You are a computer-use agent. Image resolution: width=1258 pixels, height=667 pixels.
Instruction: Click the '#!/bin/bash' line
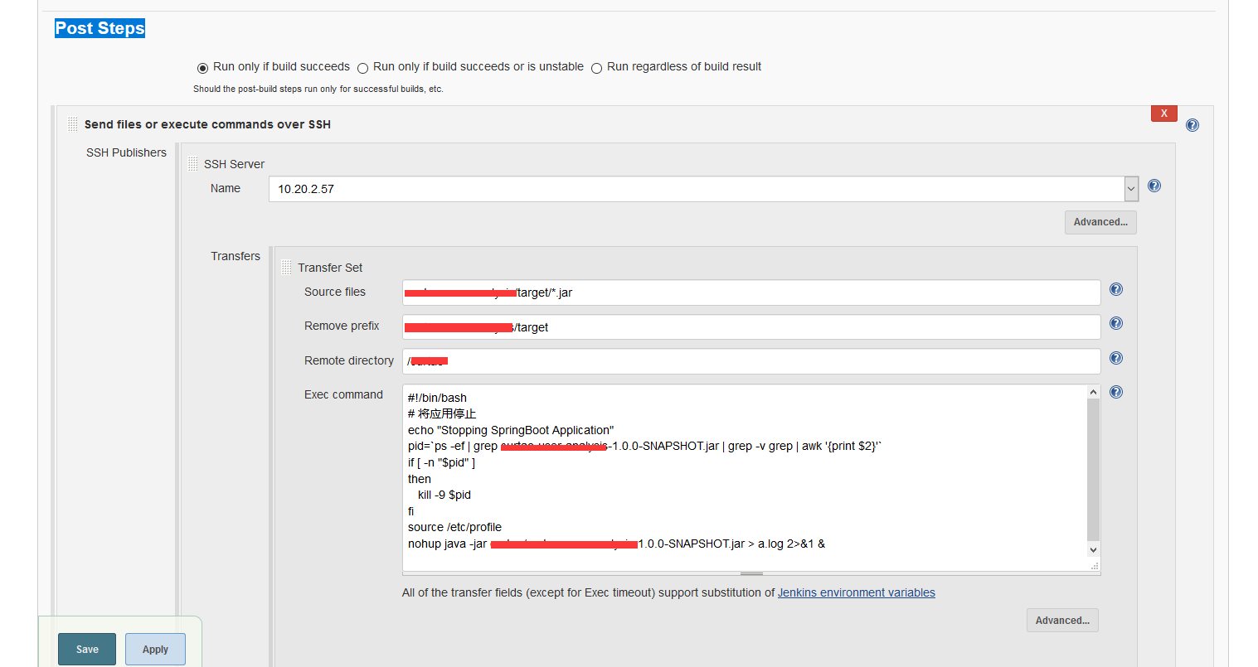pyautogui.click(x=437, y=398)
